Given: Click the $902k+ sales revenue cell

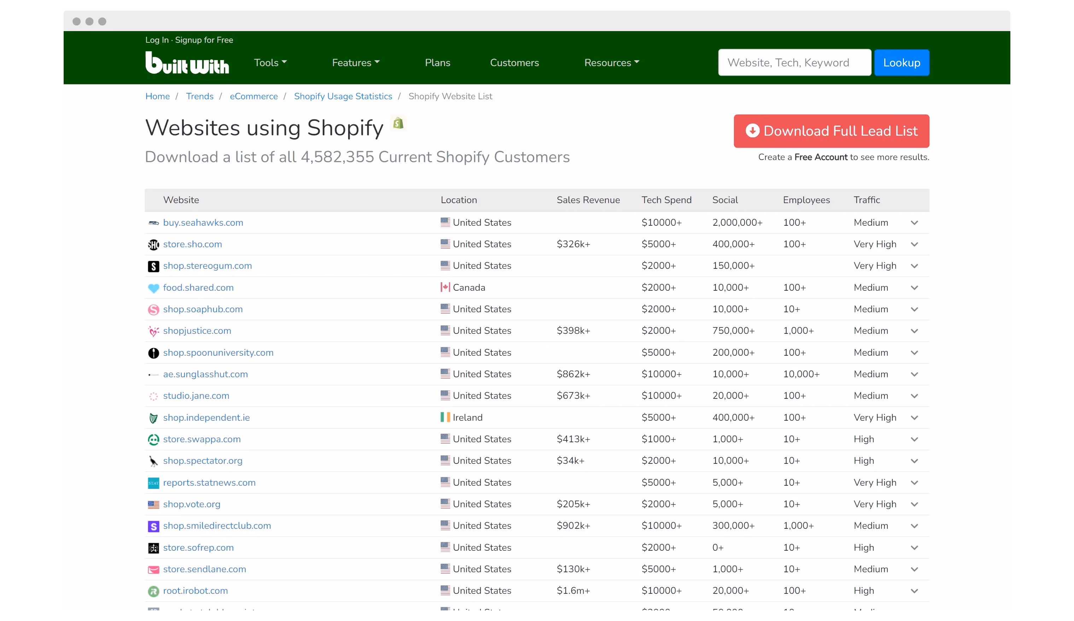Looking at the screenshot, I should [573, 526].
